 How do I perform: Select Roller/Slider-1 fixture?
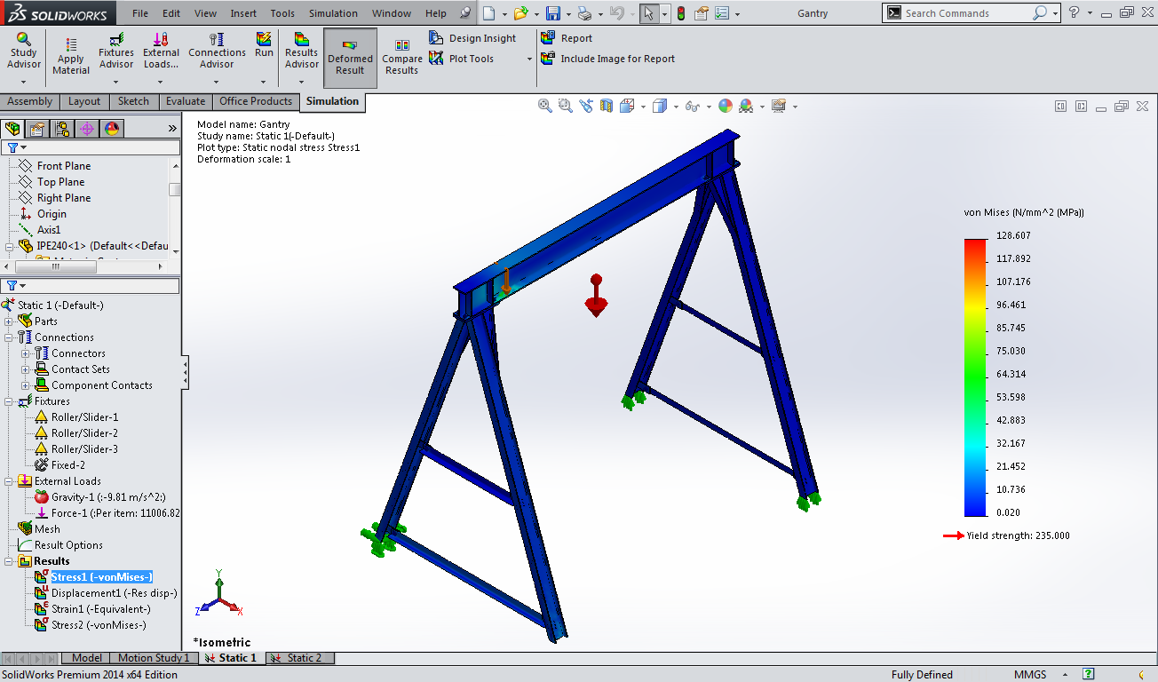click(75, 417)
